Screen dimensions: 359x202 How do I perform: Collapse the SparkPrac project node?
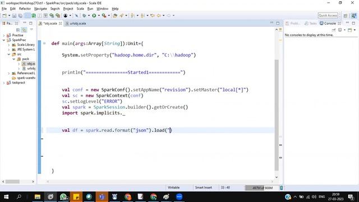point(4,40)
